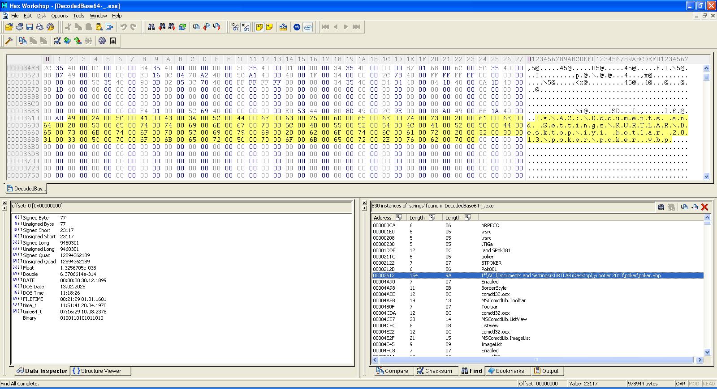Click the printer setup gear icon
This screenshot has height=389, width=717.
pos(50,27)
